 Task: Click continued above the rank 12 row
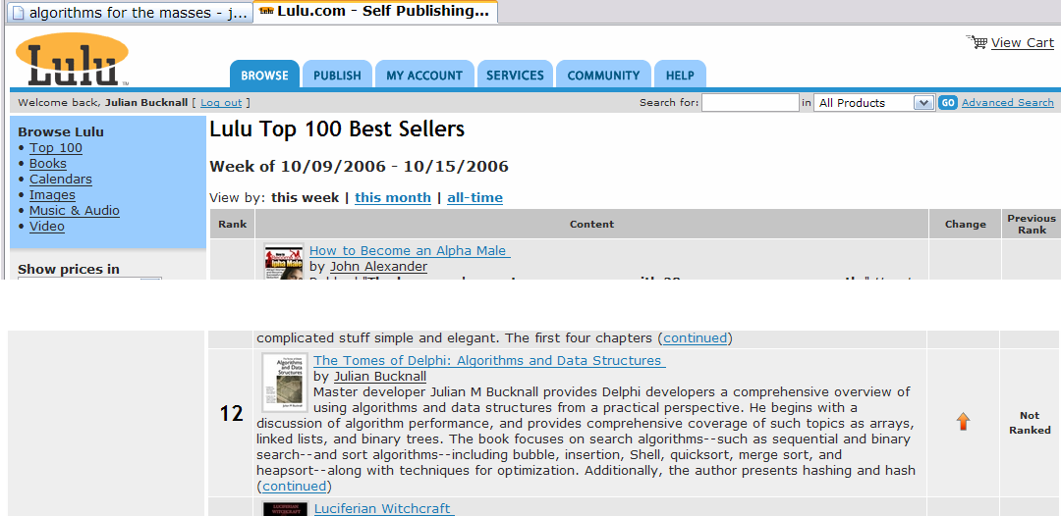coord(695,337)
